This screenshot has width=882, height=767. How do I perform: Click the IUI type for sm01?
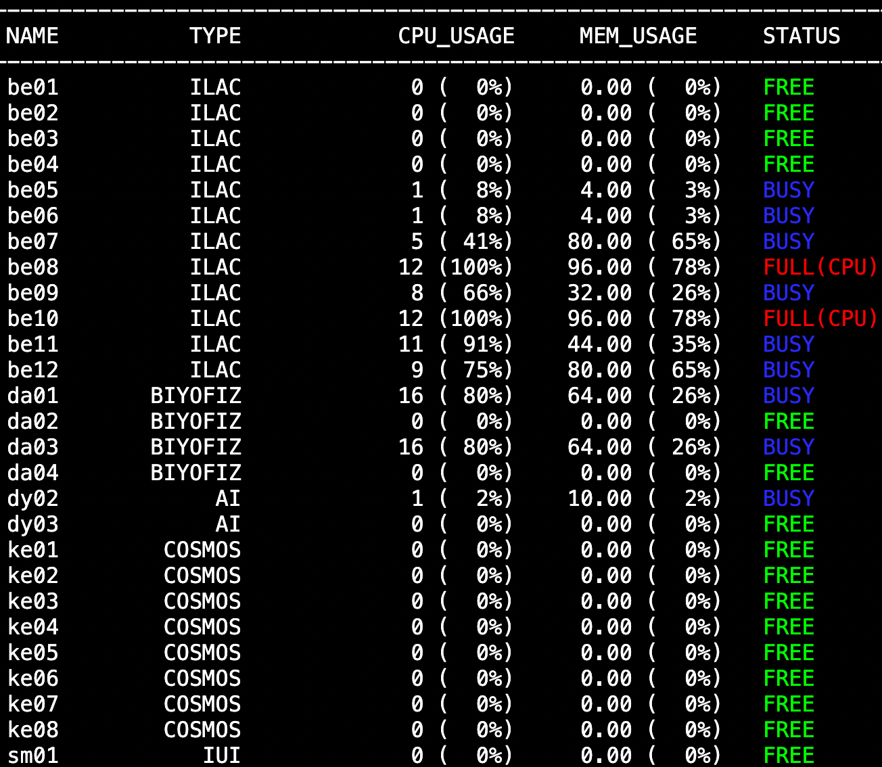222,756
